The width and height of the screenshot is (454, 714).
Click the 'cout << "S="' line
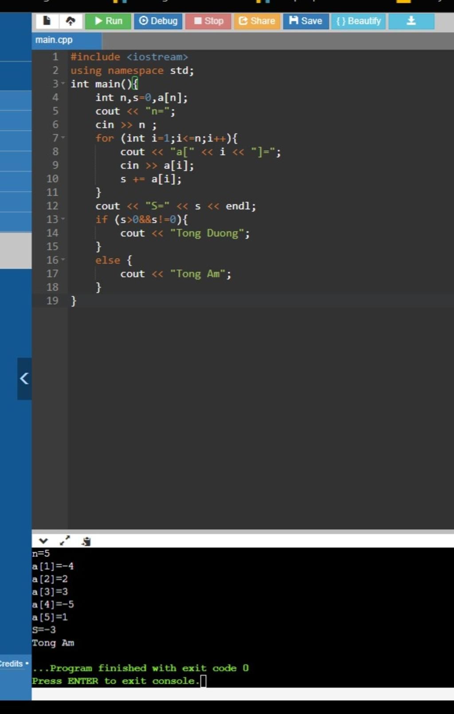tap(176, 206)
